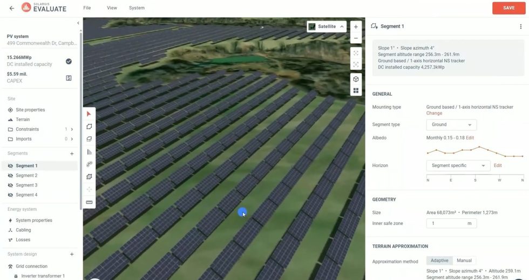
Task: Toggle visibility of Segment 4
Action: click(10, 195)
